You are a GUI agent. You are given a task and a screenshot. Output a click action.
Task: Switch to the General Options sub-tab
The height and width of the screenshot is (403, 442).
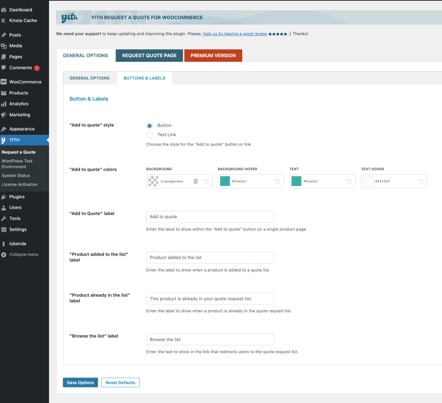point(89,78)
